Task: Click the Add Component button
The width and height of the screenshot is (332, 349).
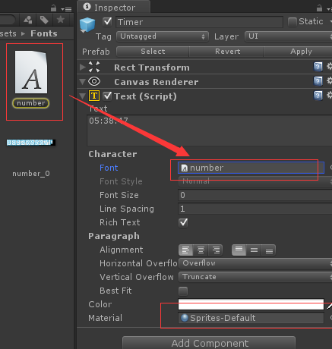Action: pos(209,343)
